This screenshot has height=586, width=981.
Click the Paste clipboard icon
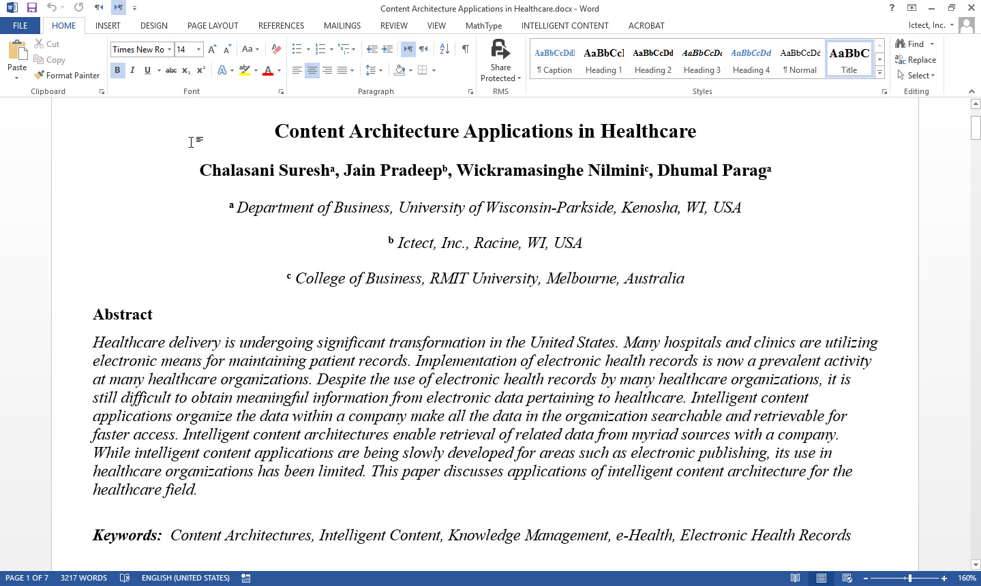pyautogui.click(x=17, y=50)
